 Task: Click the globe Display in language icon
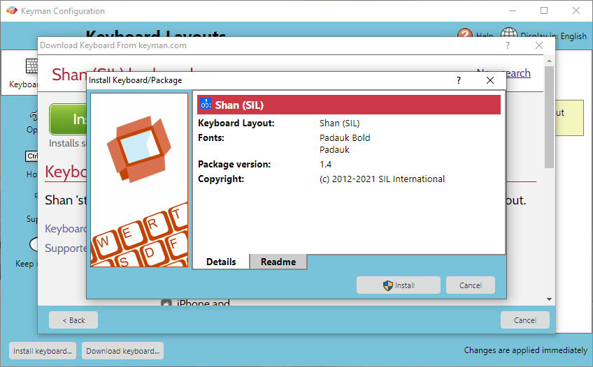click(508, 33)
